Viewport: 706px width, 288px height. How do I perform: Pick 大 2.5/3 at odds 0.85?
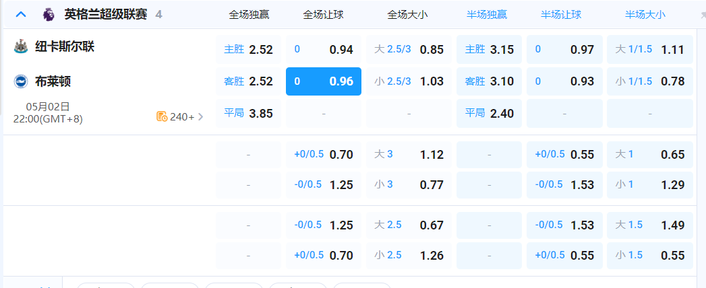pyautogui.click(x=409, y=49)
